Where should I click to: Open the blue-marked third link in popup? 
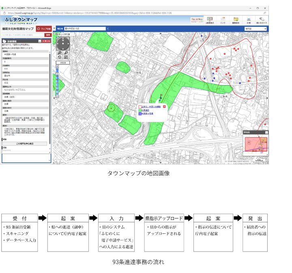147,113
